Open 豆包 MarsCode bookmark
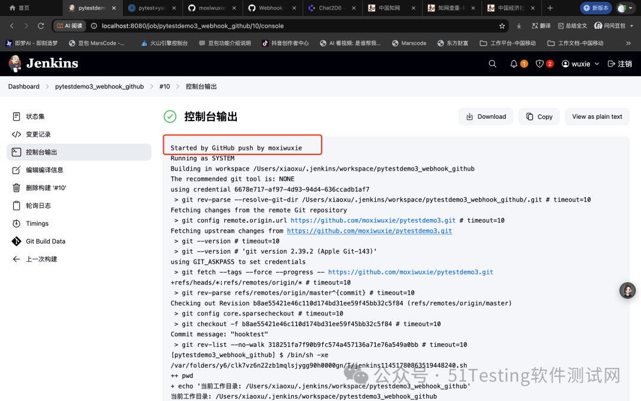 pos(97,43)
